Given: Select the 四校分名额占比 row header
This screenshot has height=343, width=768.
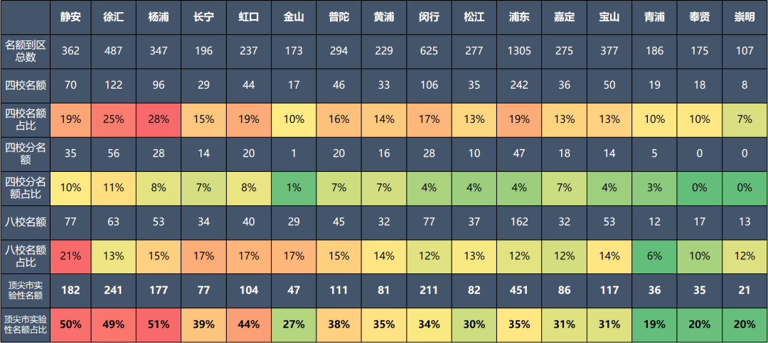Looking at the screenshot, I should pos(25,187).
